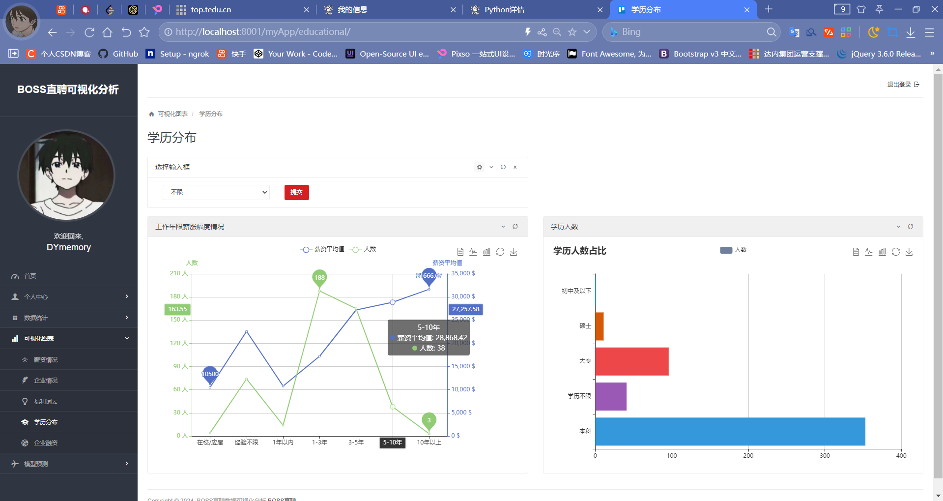
Task: Refresh the 工作年限薪涨幅度情况 panel
Action: 515,227
